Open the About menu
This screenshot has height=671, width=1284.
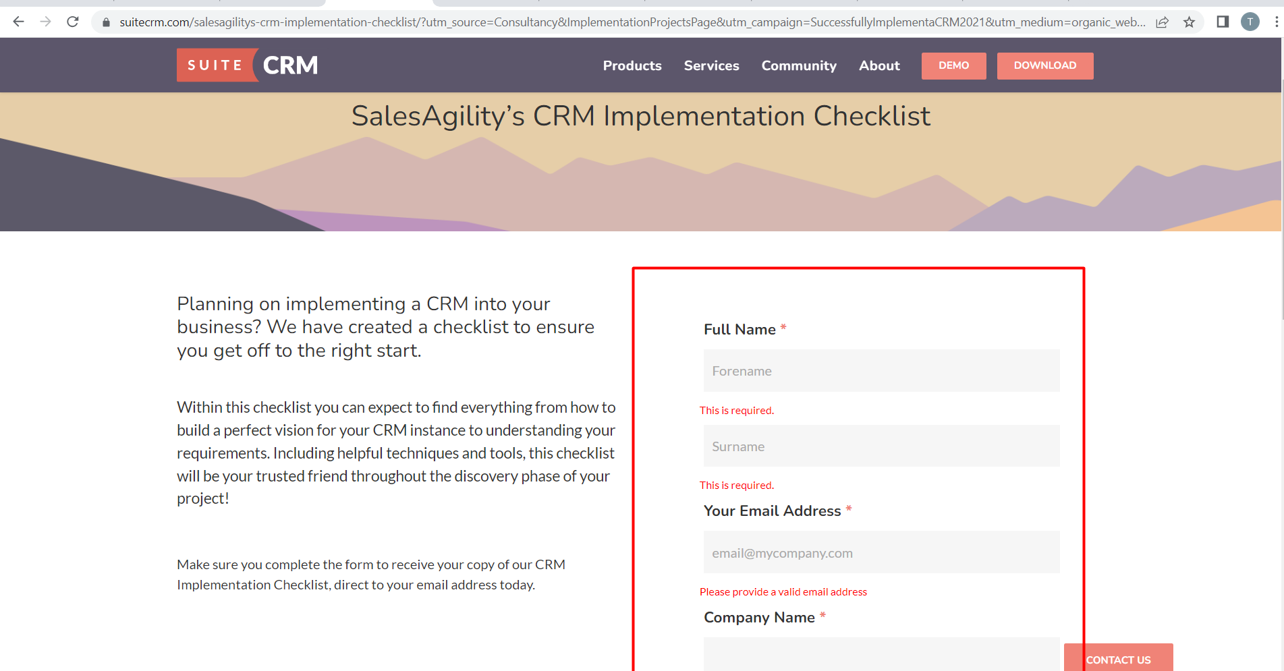(x=879, y=65)
